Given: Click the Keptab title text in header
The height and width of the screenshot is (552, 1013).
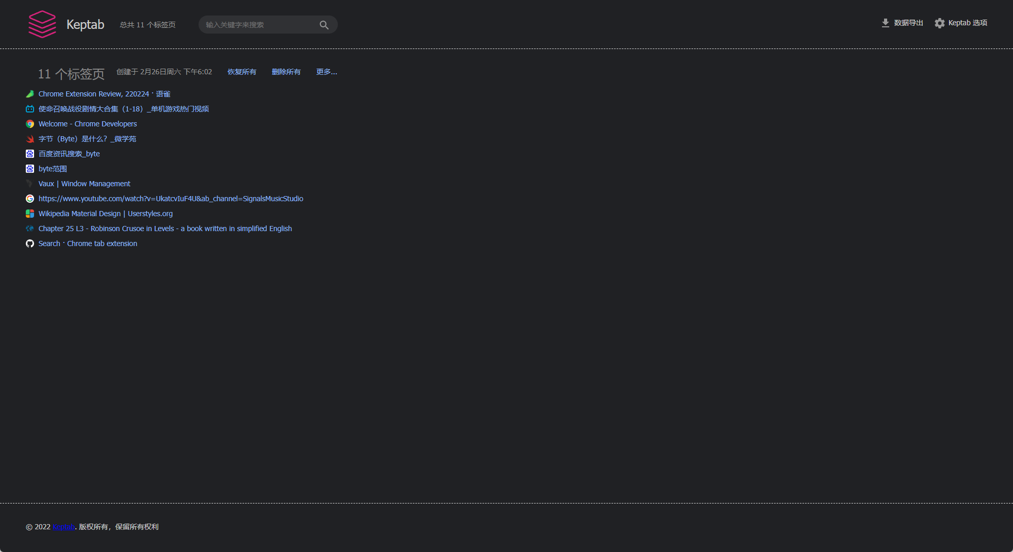Looking at the screenshot, I should pyautogui.click(x=85, y=24).
